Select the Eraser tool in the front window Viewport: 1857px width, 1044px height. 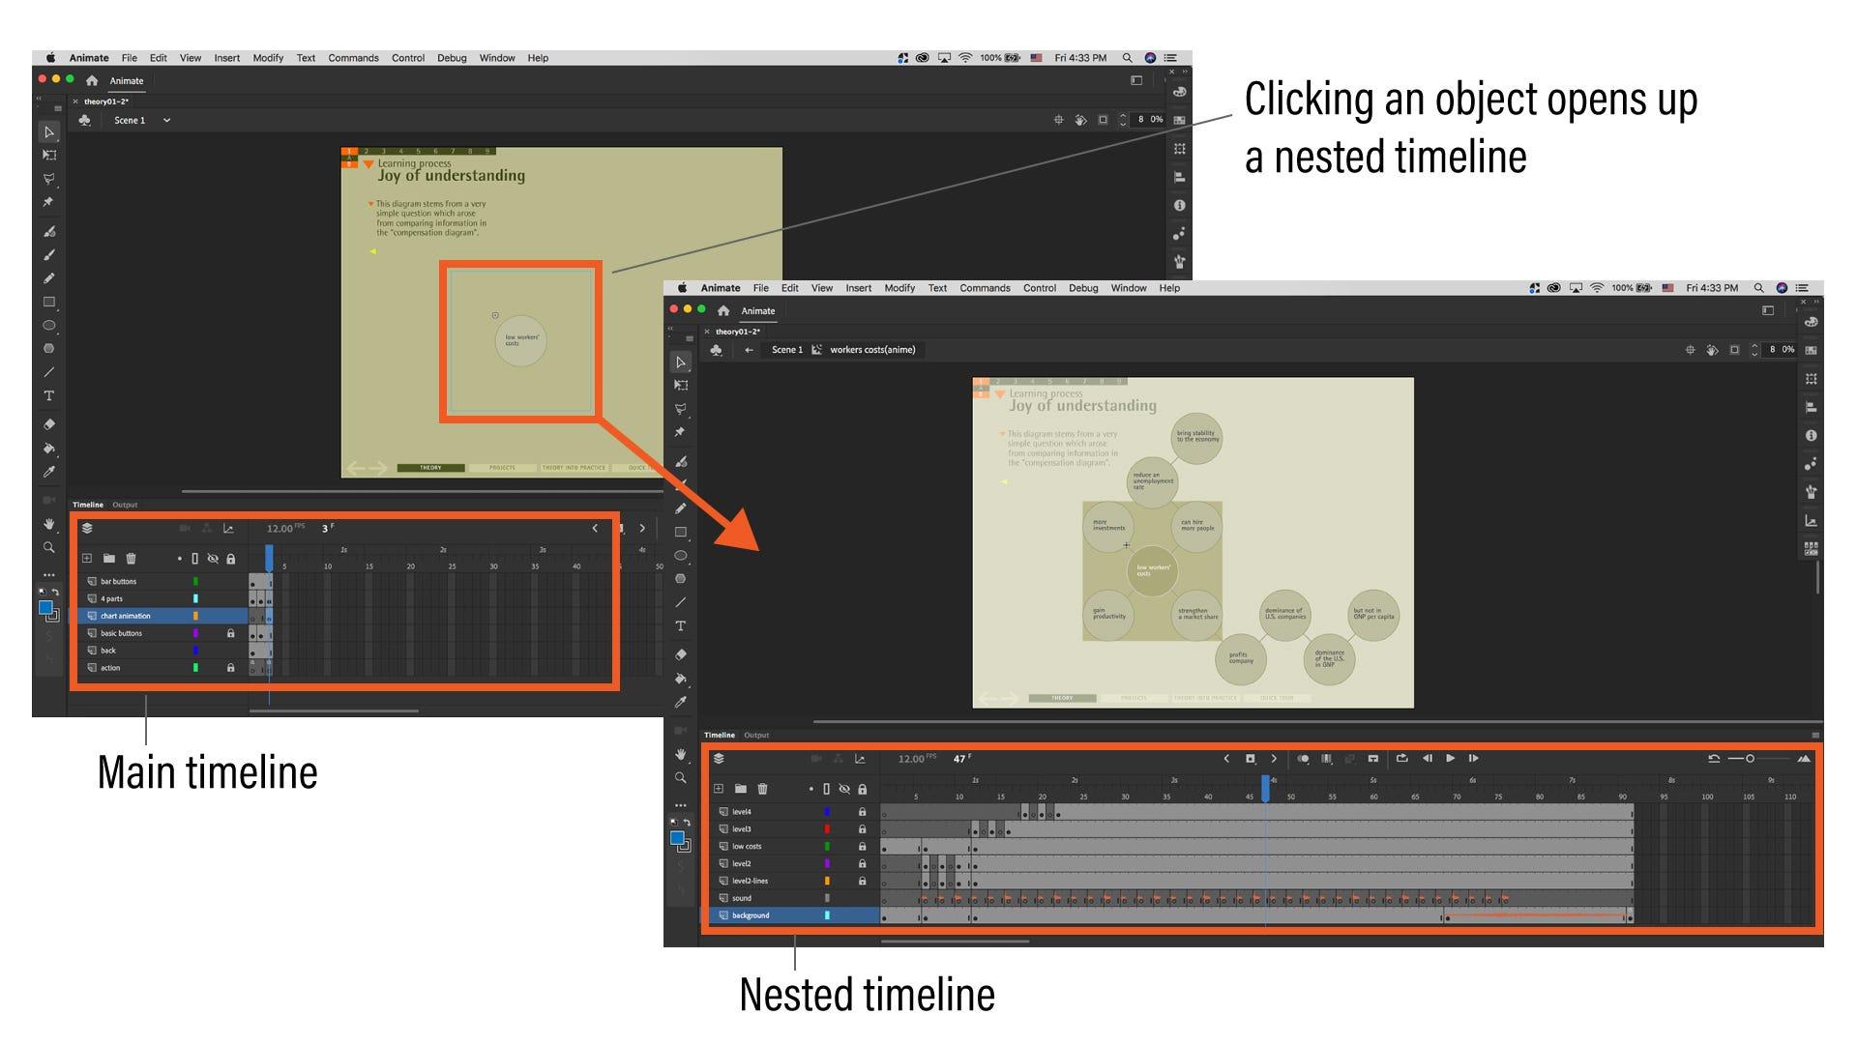pyautogui.click(x=681, y=654)
